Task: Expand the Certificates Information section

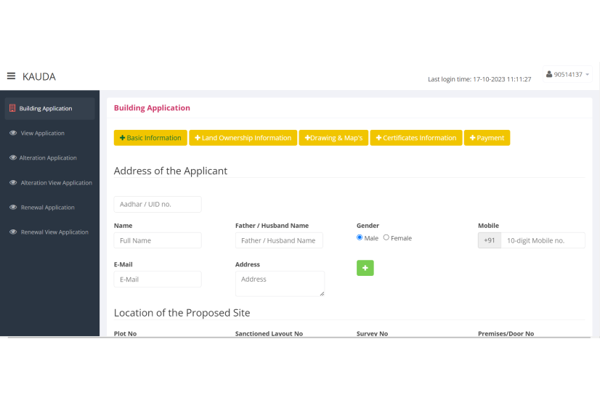Action: coord(416,138)
